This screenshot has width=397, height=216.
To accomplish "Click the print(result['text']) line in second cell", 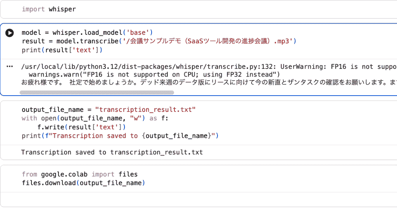I will tap(62, 50).
